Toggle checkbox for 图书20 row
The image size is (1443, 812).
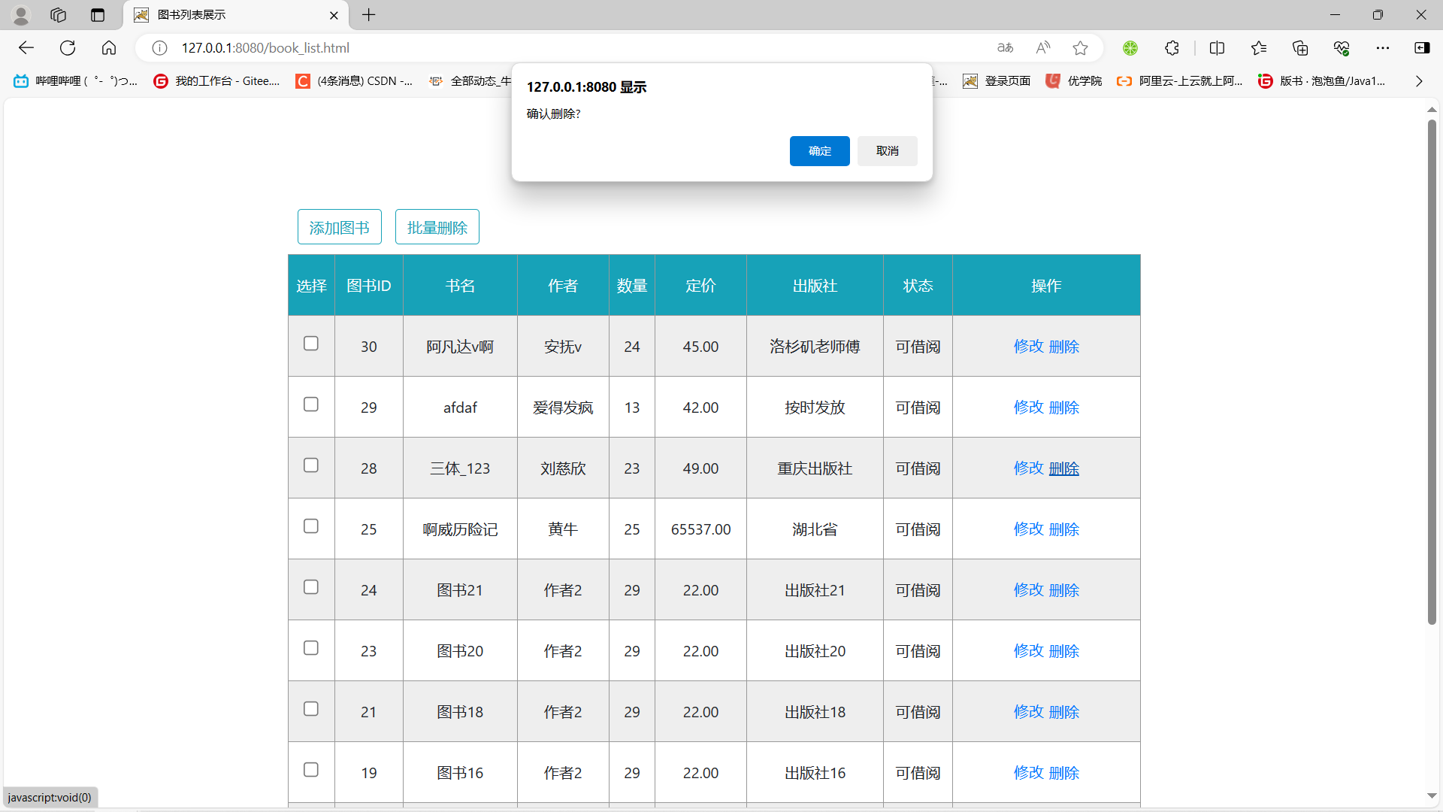311,648
